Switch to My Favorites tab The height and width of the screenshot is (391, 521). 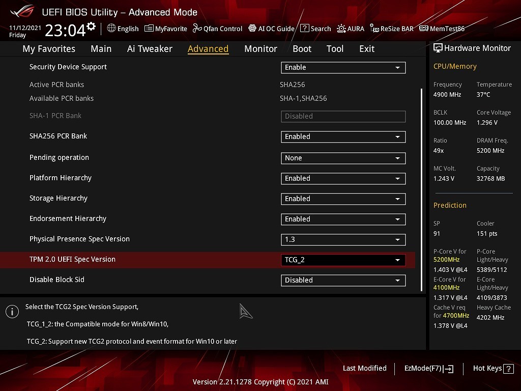(49, 49)
